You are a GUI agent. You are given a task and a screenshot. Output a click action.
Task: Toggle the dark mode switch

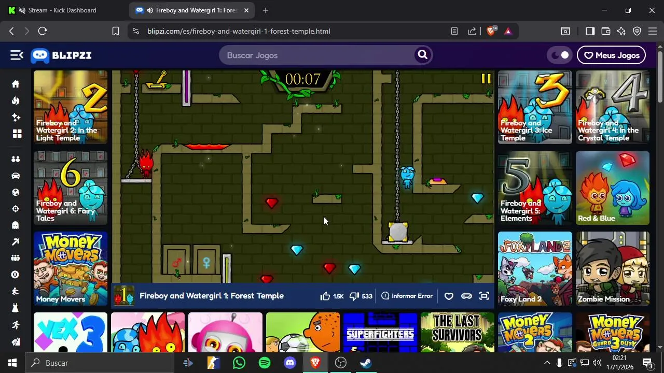click(559, 55)
